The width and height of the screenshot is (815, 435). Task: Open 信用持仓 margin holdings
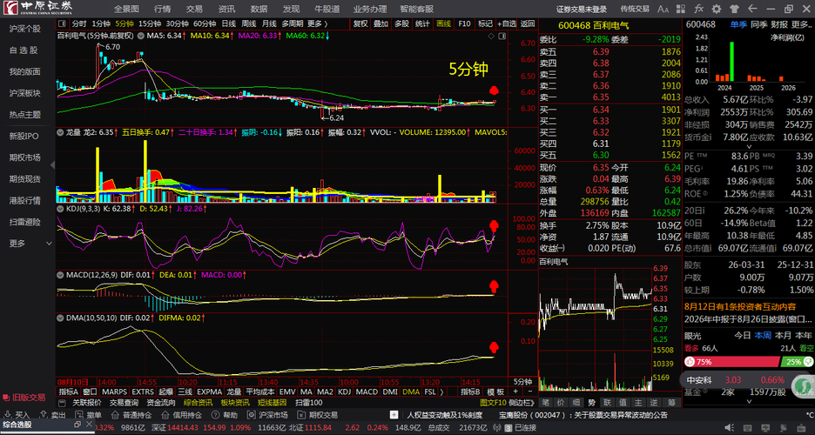click(181, 415)
